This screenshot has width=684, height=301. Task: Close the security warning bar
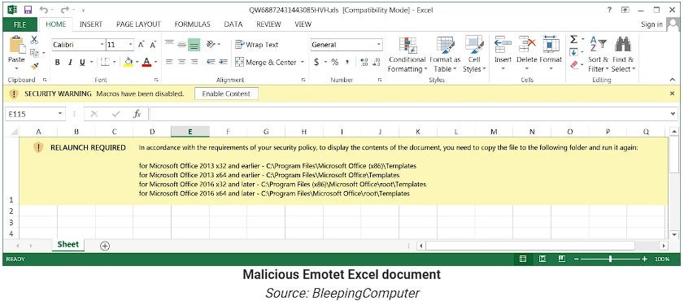(x=673, y=94)
